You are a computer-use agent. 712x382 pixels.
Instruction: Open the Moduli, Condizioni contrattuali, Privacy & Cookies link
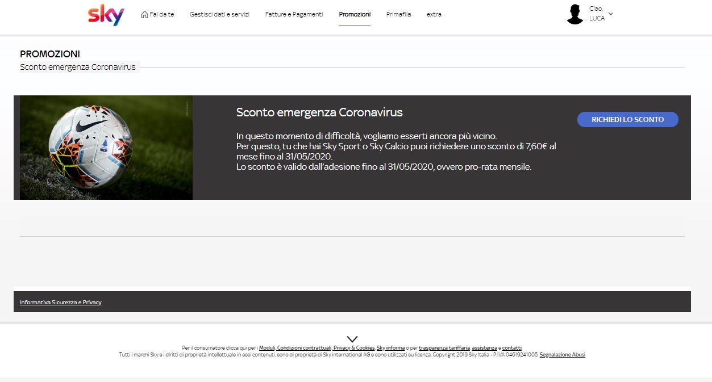(317, 348)
